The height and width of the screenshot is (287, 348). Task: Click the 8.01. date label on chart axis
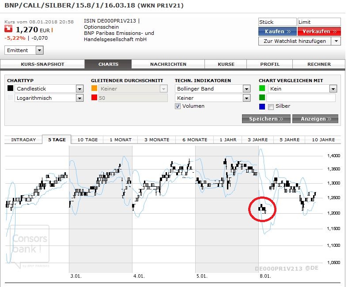[265, 276]
